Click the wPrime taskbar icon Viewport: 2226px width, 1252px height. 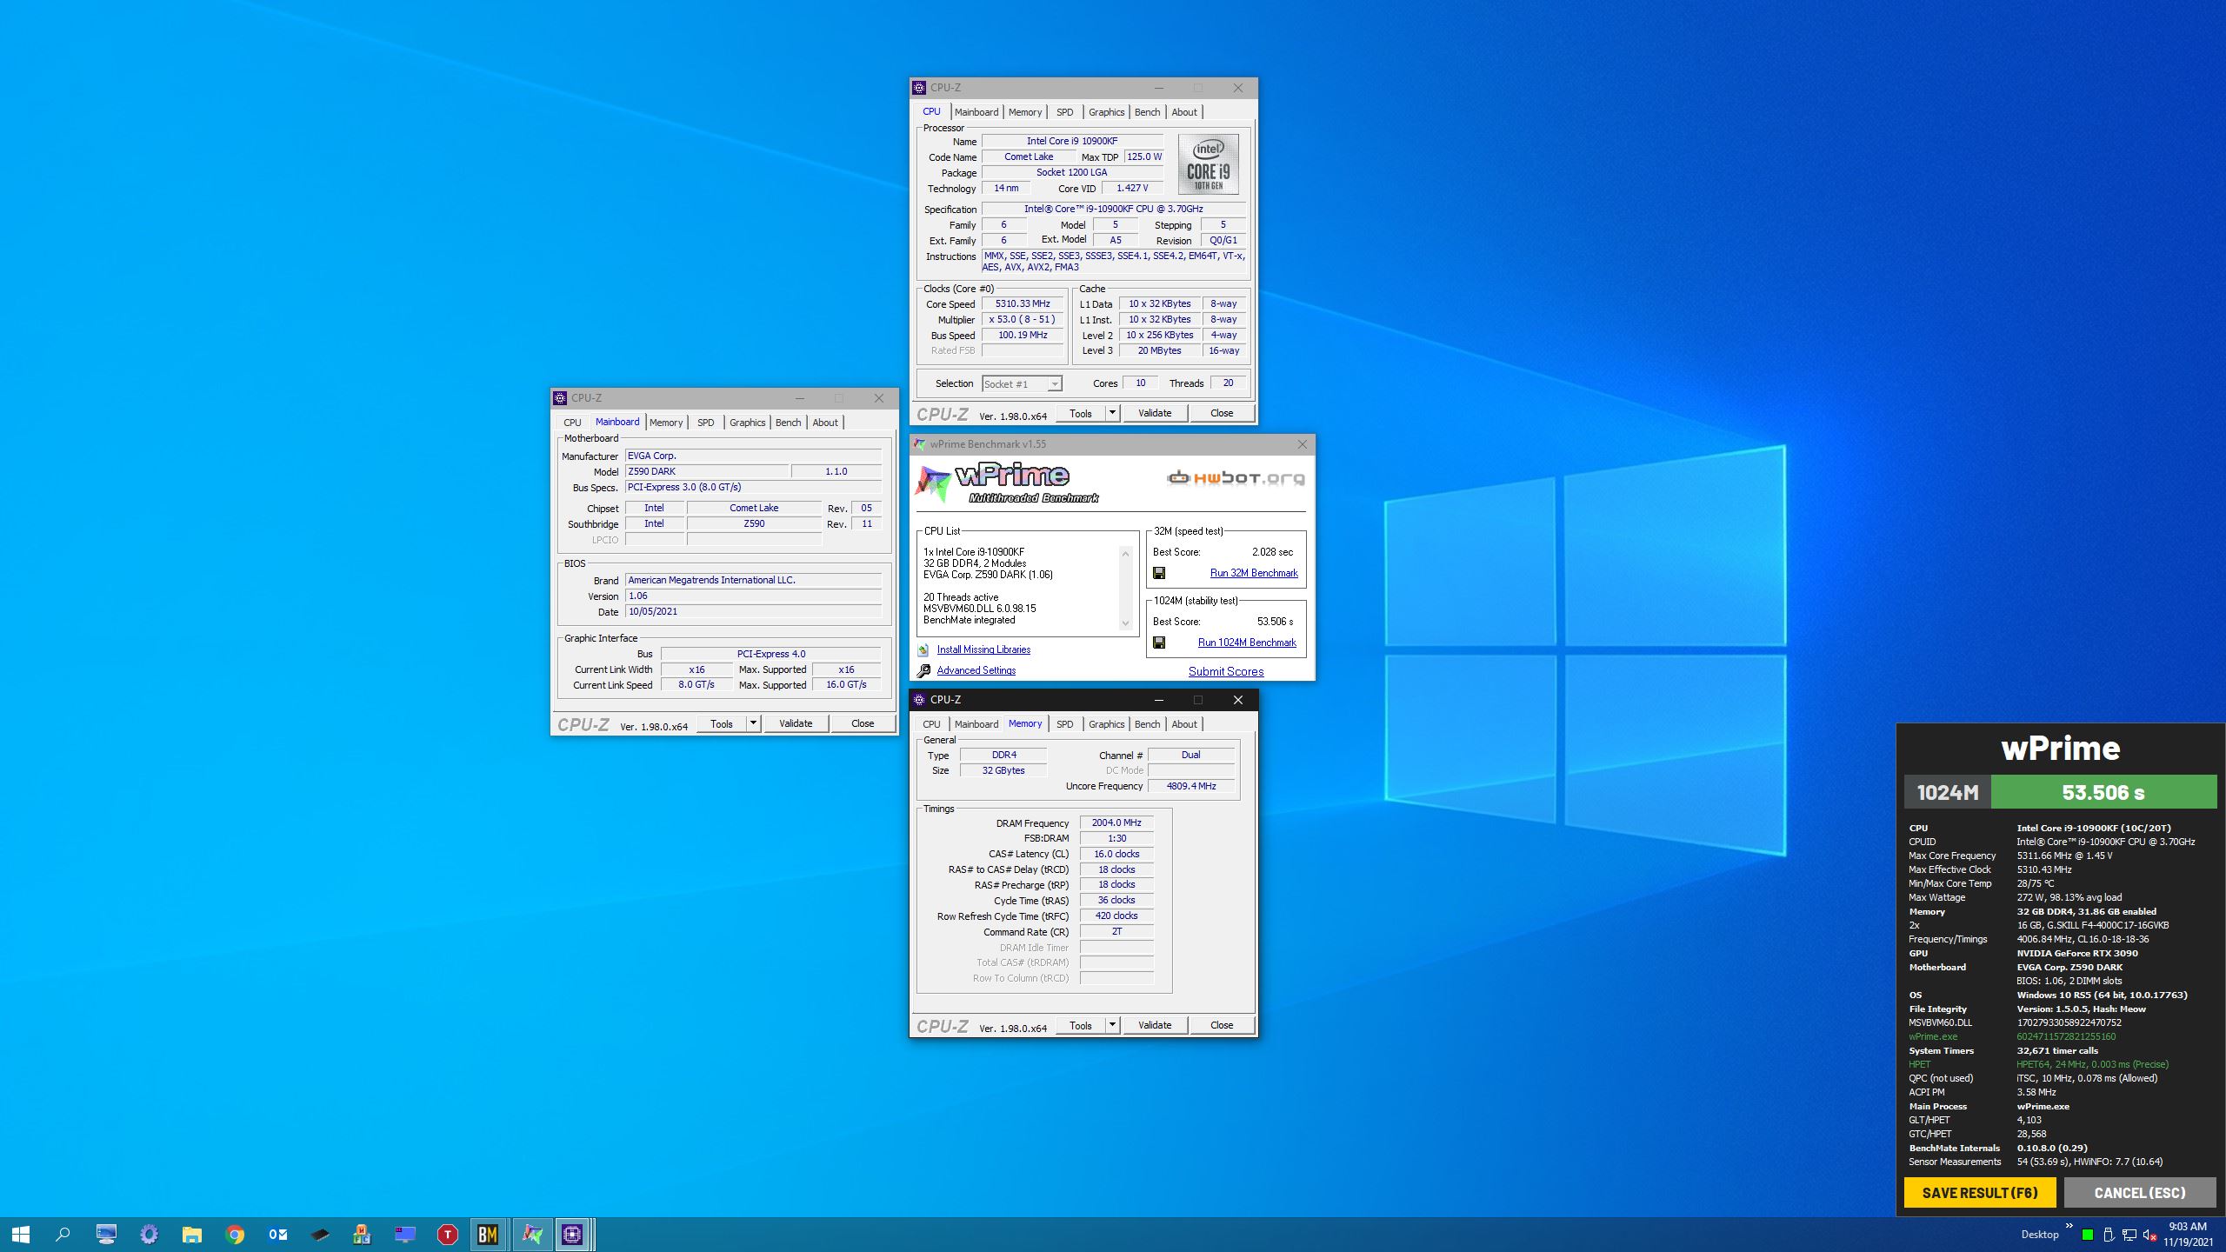coord(531,1234)
